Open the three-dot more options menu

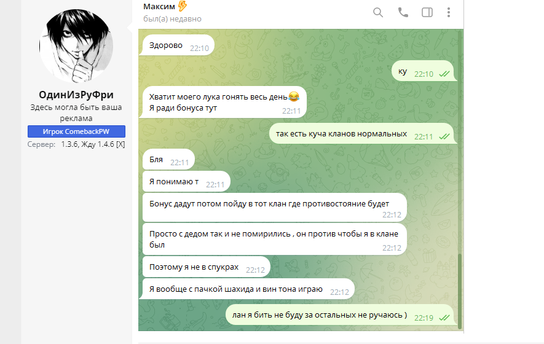[449, 12]
